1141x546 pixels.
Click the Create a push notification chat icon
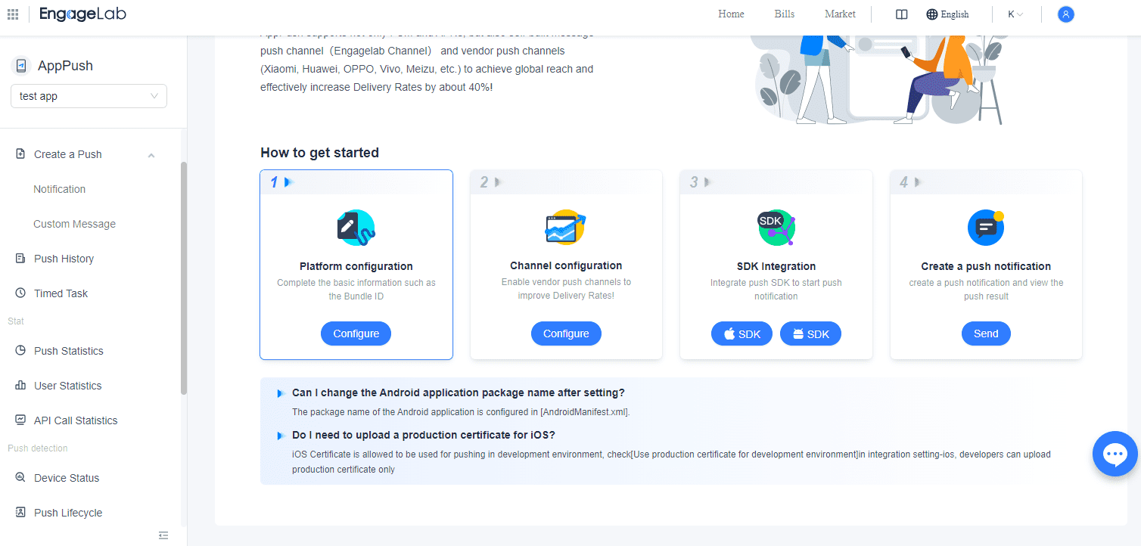[987, 227]
